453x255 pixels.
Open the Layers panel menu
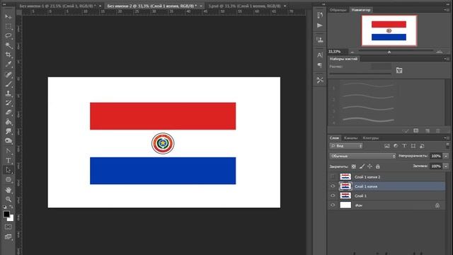tap(447, 138)
